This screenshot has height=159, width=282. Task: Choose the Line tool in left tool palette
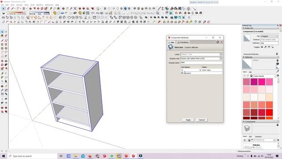tap(2, 41)
